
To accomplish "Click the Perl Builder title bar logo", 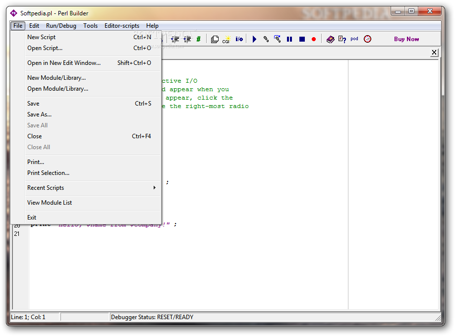I will pyautogui.click(x=14, y=13).
